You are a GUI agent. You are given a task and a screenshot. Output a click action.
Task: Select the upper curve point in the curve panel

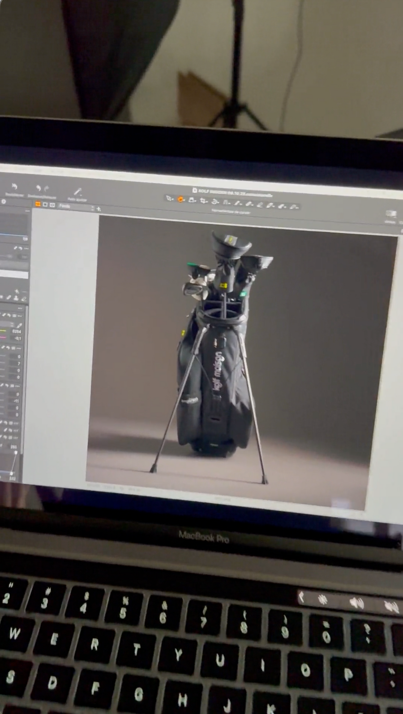click(x=16, y=453)
